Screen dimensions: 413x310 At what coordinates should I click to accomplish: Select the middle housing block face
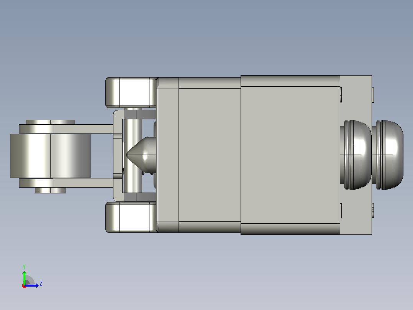point(210,155)
